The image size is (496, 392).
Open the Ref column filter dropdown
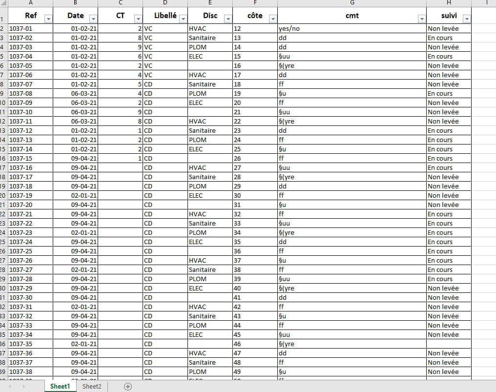[48, 19]
